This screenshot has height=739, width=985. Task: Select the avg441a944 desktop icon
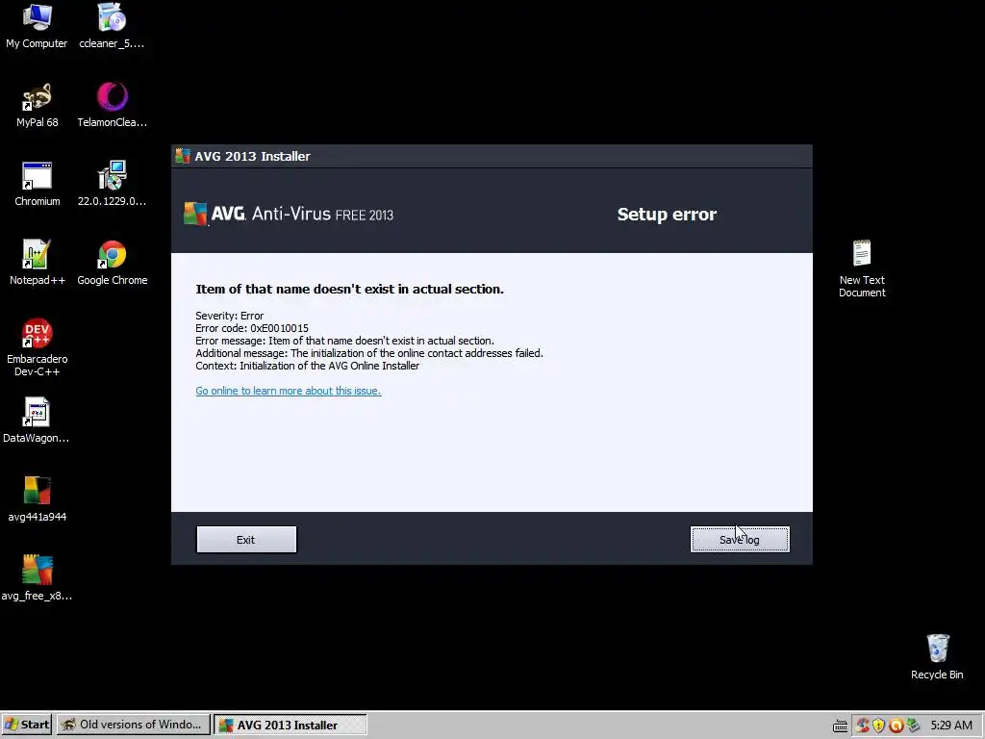38,499
